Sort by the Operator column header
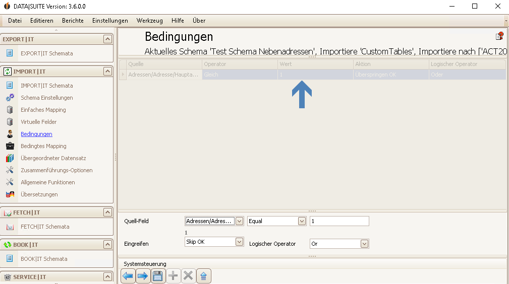The image size is (509, 284). (x=240, y=64)
